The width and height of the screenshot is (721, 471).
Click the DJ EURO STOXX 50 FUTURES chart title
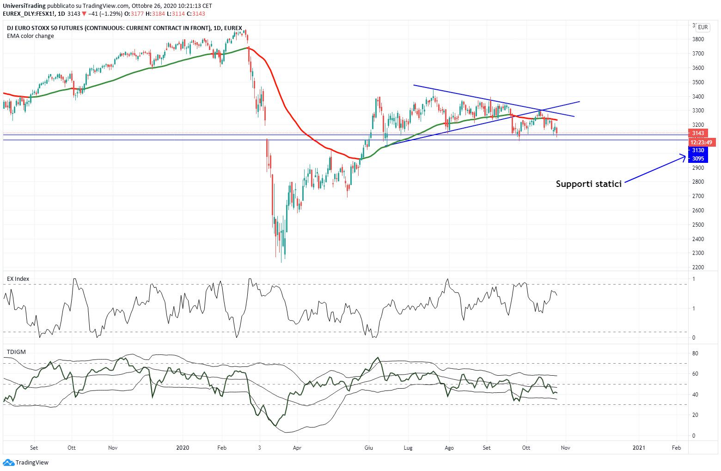[124, 28]
